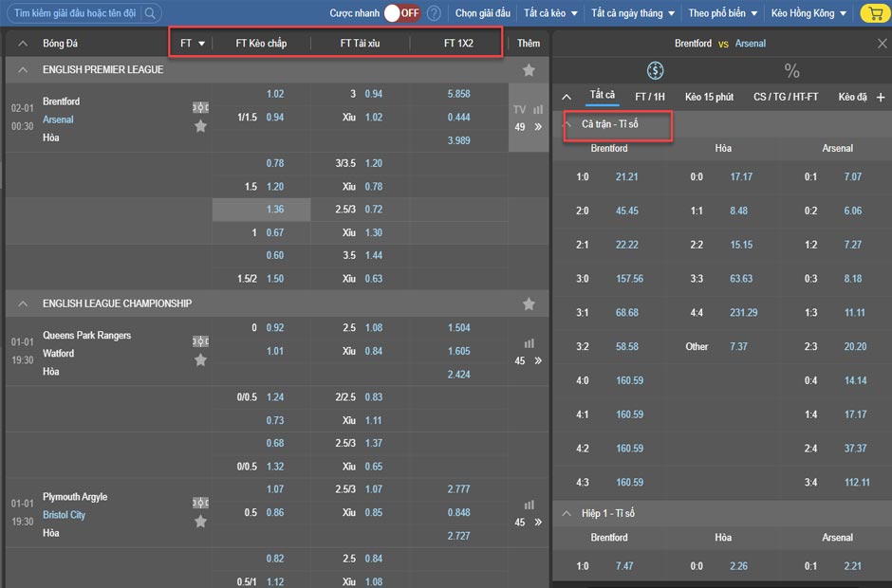This screenshot has height=588, width=892.
Task: Click the Thêm column button
Action: (529, 44)
